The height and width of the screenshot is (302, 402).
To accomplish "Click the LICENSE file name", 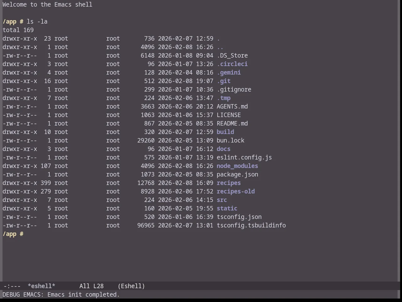I will point(229,115).
